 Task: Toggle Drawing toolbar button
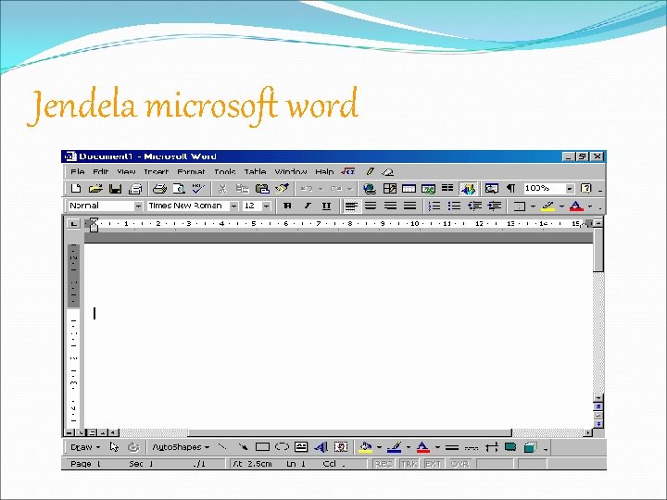point(468,188)
